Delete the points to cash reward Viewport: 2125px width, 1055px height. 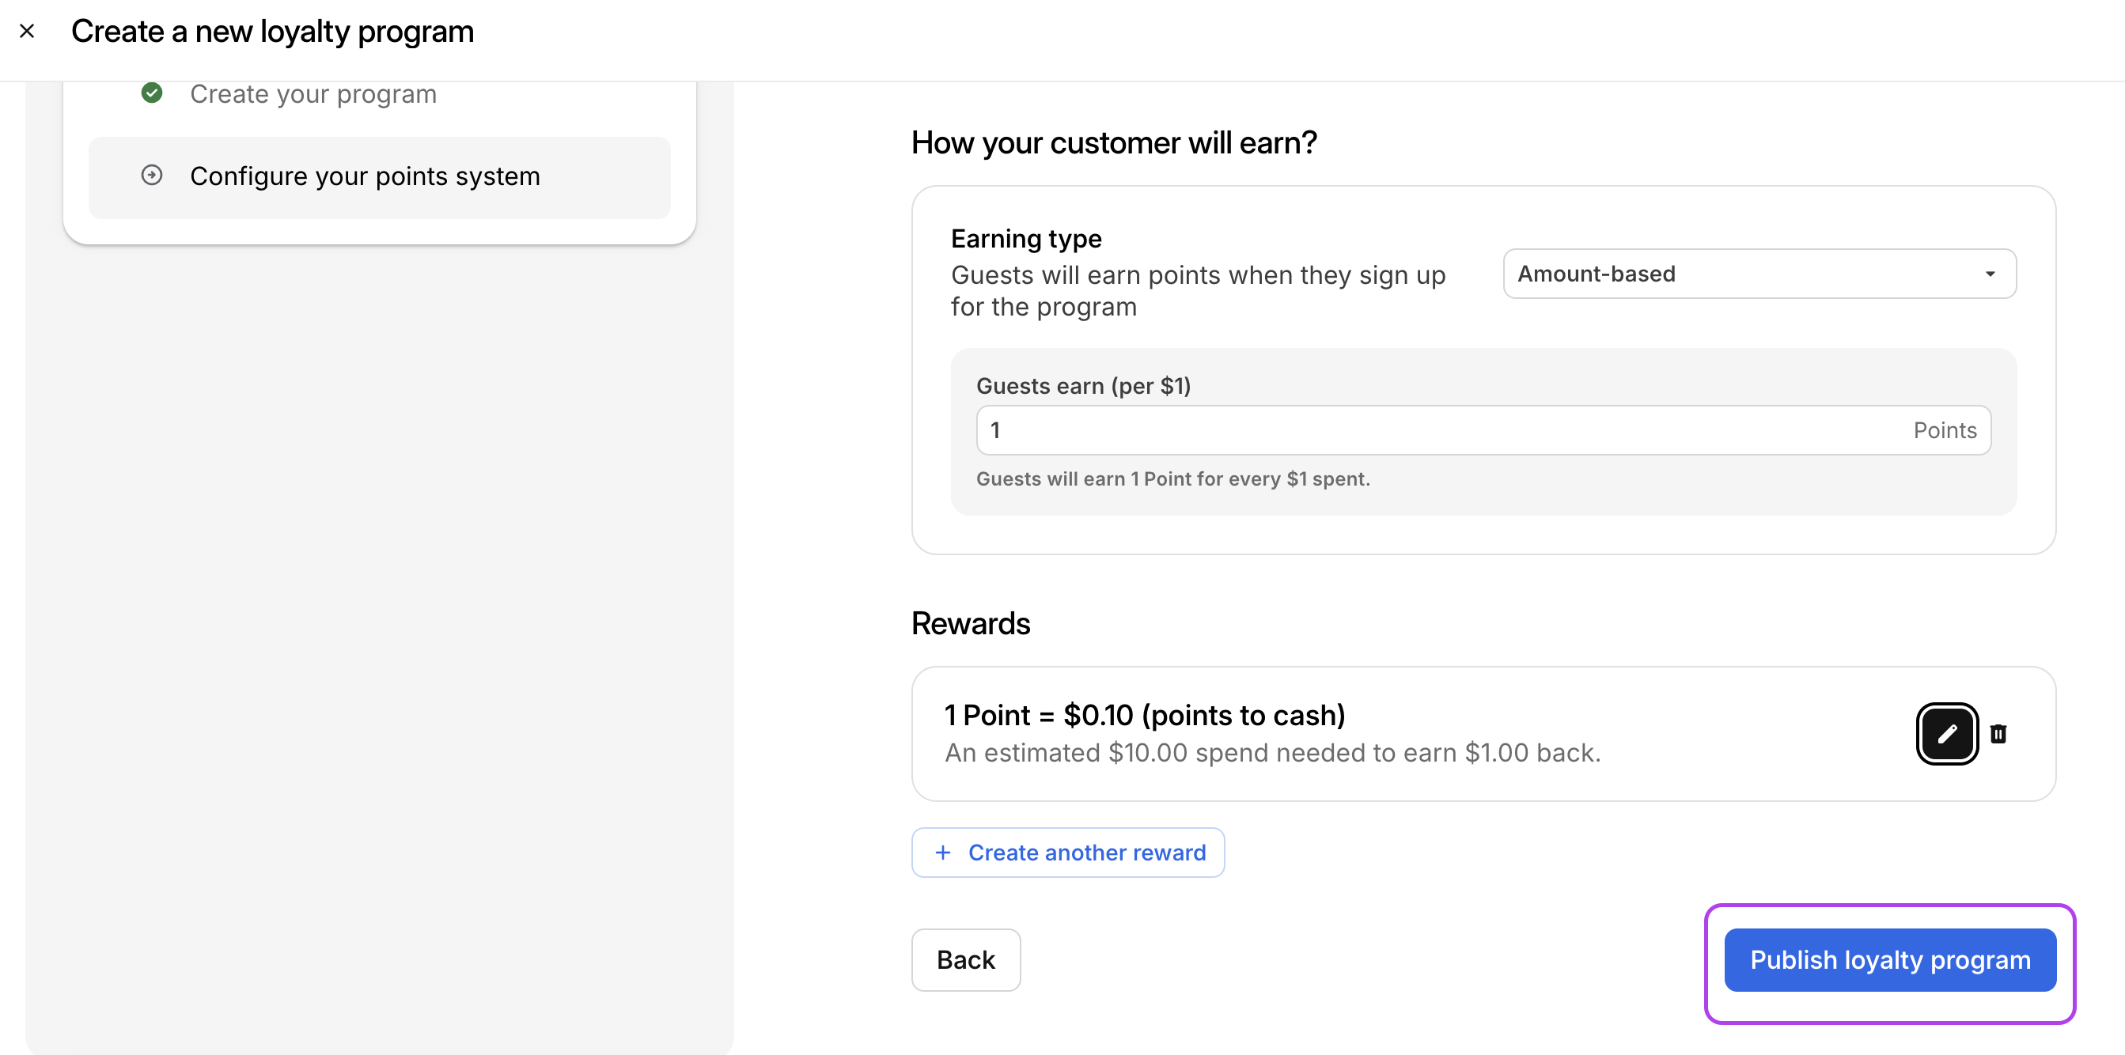coord(1998,733)
